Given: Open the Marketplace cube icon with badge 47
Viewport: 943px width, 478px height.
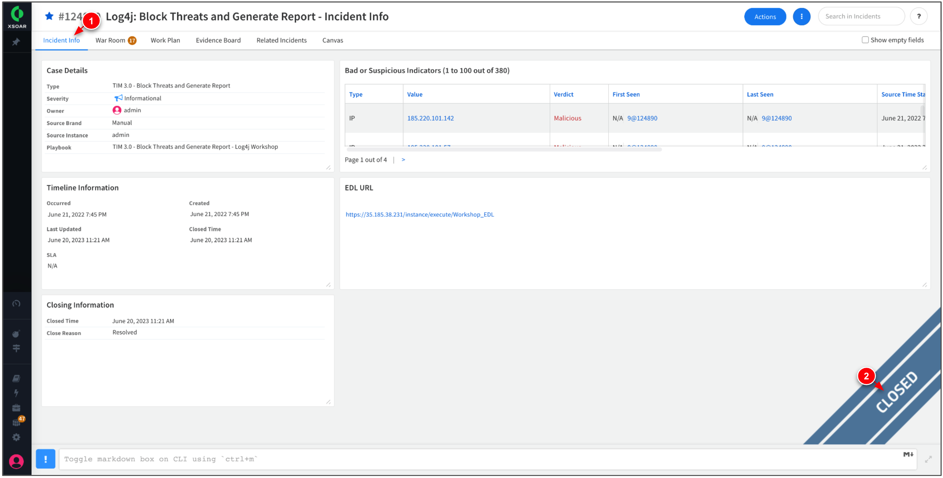Looking at the screenshot, I should pos(17,422).
